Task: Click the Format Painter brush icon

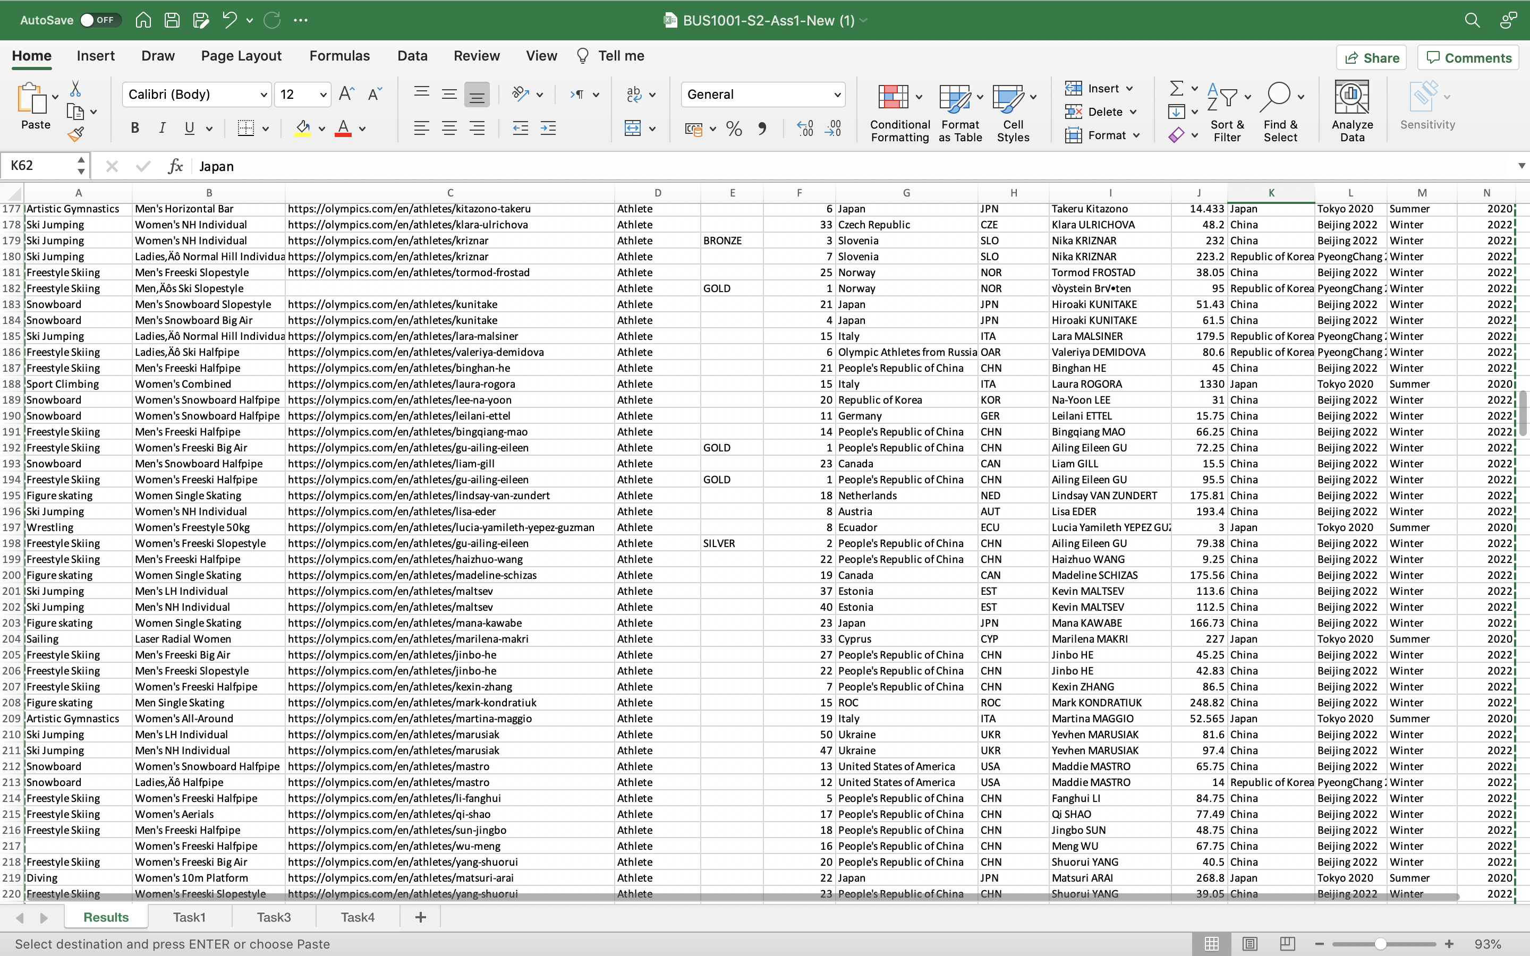Action: [x=76, y=134]
